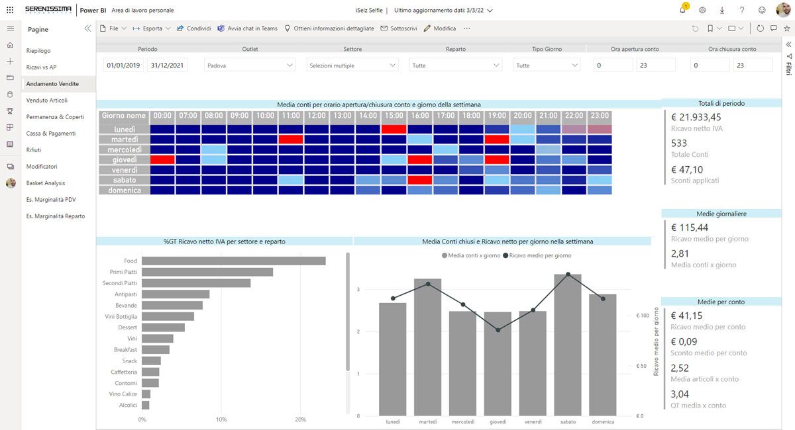The image size is (795, 430).
Task: Click Modifica to edit the report
Action: (440, 28)
